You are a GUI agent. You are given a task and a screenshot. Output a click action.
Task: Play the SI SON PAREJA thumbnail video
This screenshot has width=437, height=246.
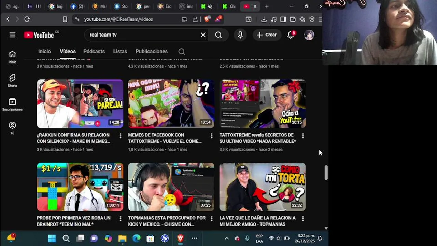pyautogui.click(x=80, y=104)
